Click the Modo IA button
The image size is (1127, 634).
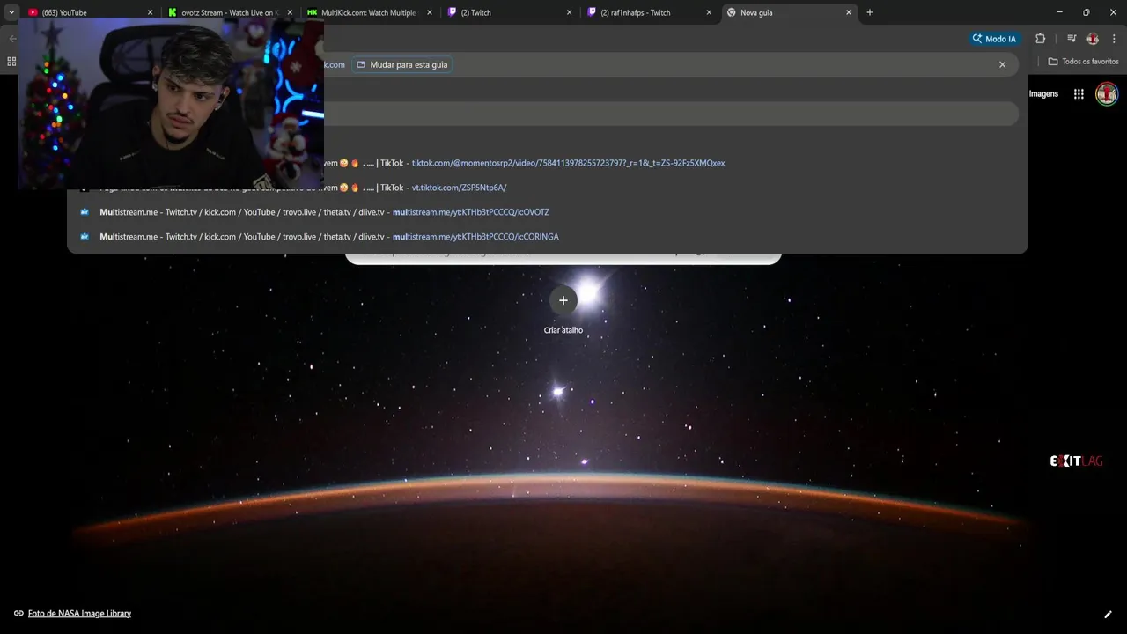994,39
